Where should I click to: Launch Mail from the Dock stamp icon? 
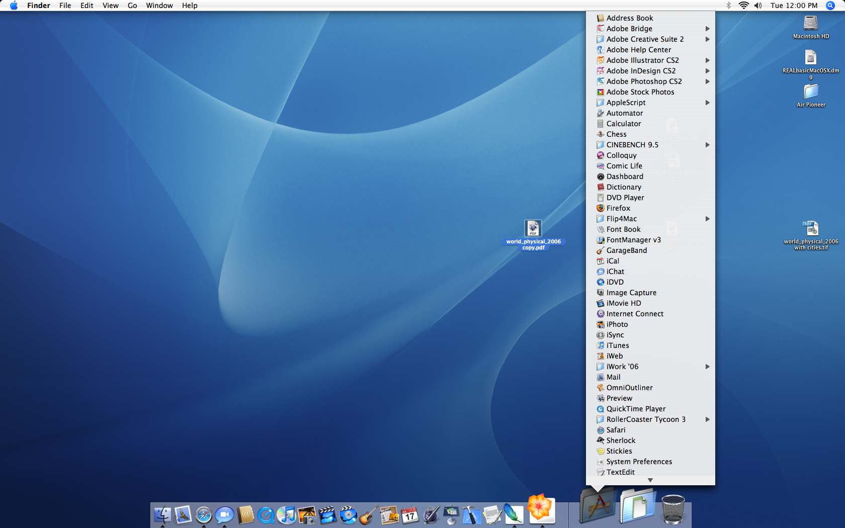[183, 515]
